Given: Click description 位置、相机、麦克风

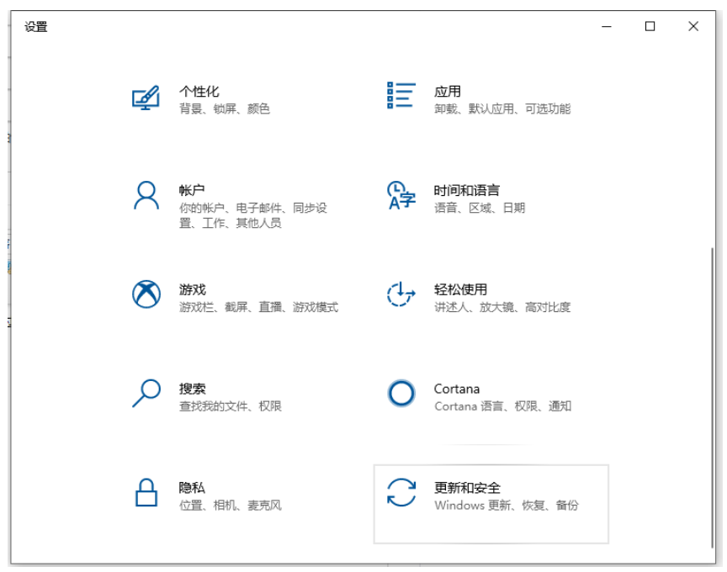Looking at the screenshot, I should 231,506.
